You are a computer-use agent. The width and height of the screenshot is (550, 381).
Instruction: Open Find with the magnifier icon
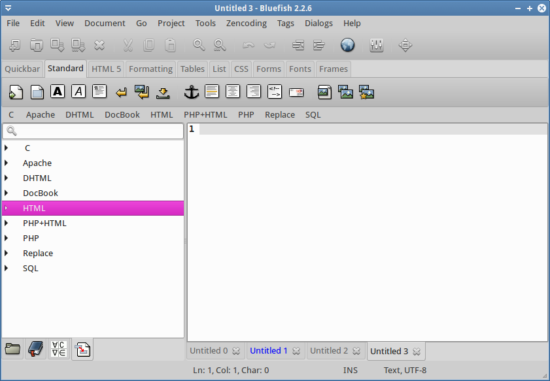coord(199,45)
